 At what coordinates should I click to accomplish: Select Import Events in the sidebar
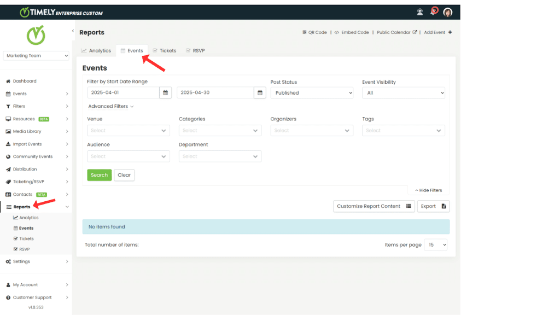26,144
